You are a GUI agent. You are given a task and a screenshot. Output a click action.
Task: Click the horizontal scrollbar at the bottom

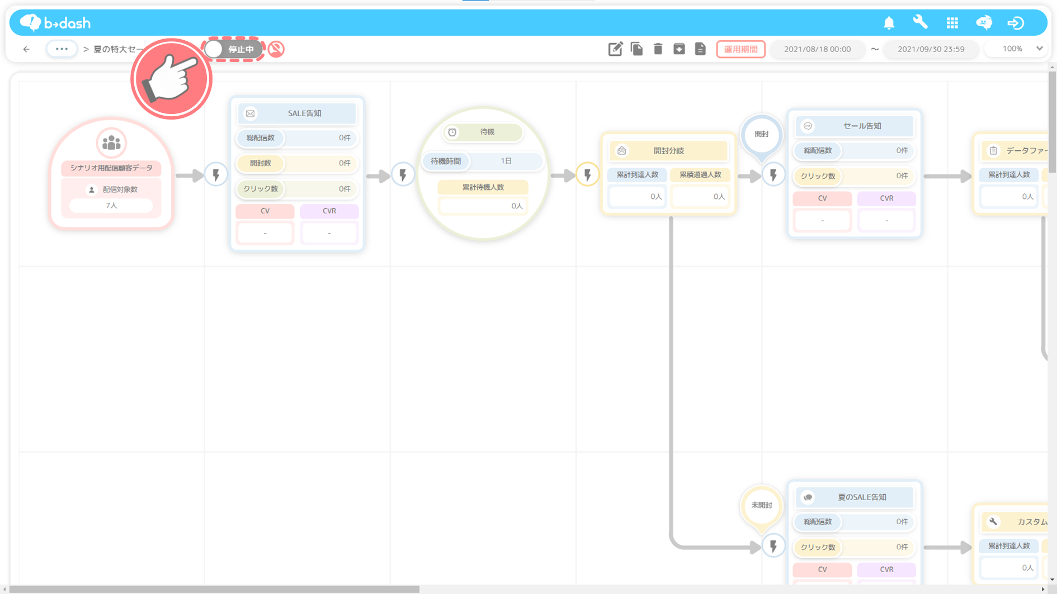pyautogui.click(x=215, y=589)
